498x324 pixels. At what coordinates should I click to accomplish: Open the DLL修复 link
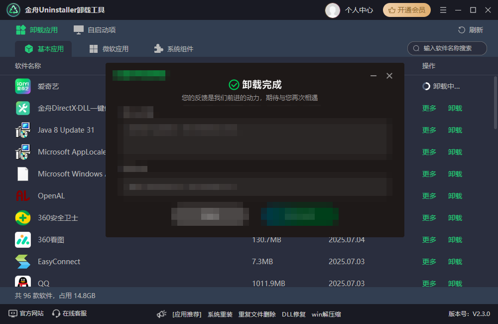click(294, 315)
